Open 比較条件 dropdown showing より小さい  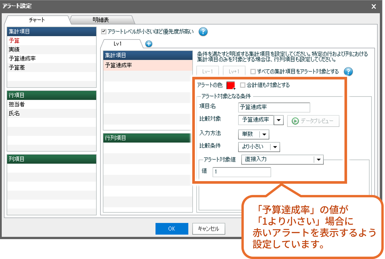tap(275, 147)
